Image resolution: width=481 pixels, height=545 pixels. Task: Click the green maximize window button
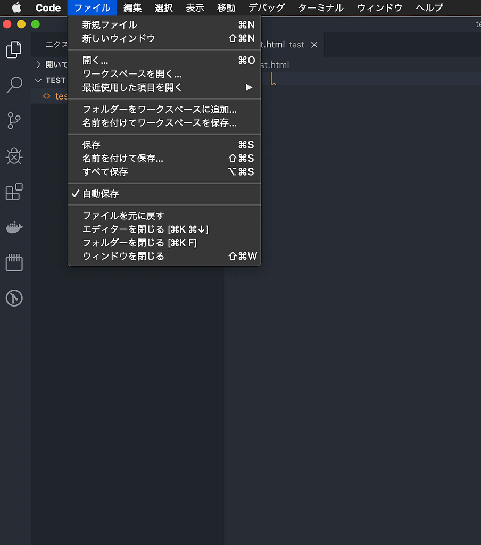coord(36,24)
